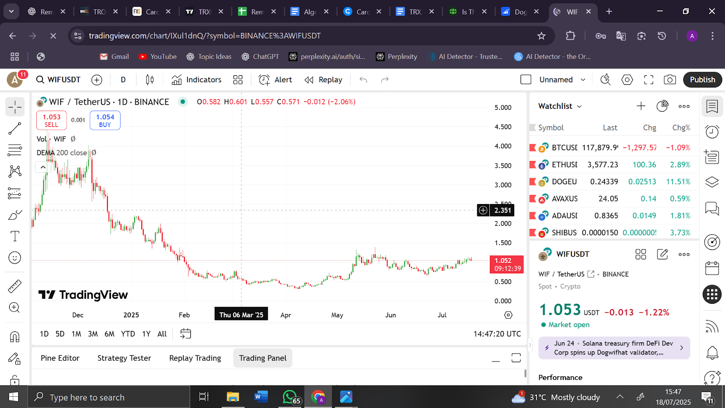Enter fullscreen chart mode

pos(648,80)
